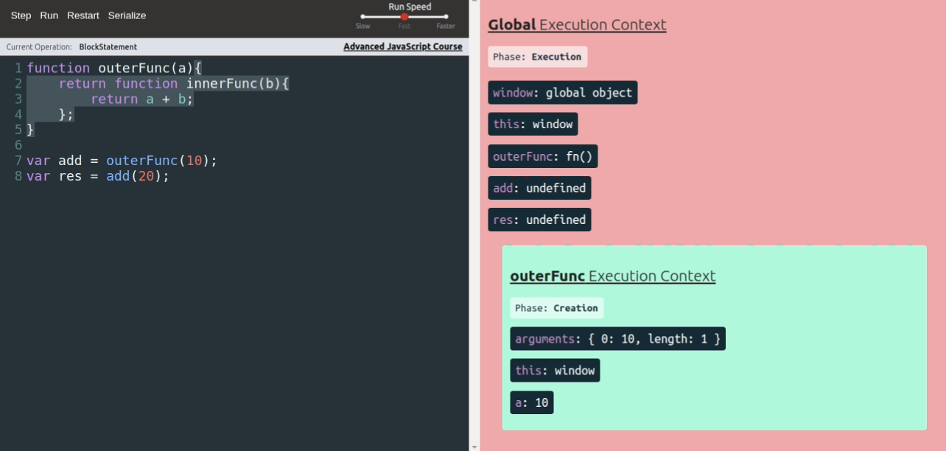Click the Serialize menu item
The height and width of the screenshot is (451, 946).
(x=127, y=15)
